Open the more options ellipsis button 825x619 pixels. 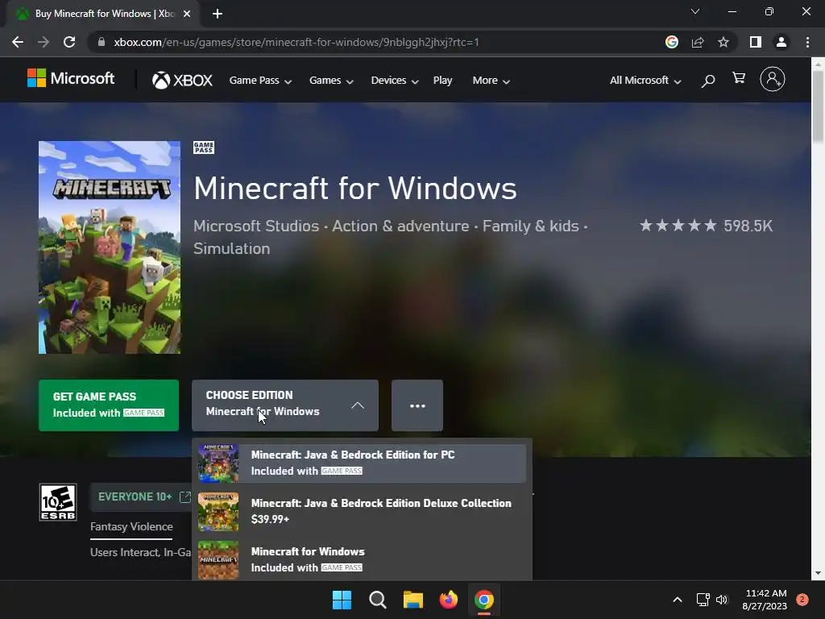point(417,405)
